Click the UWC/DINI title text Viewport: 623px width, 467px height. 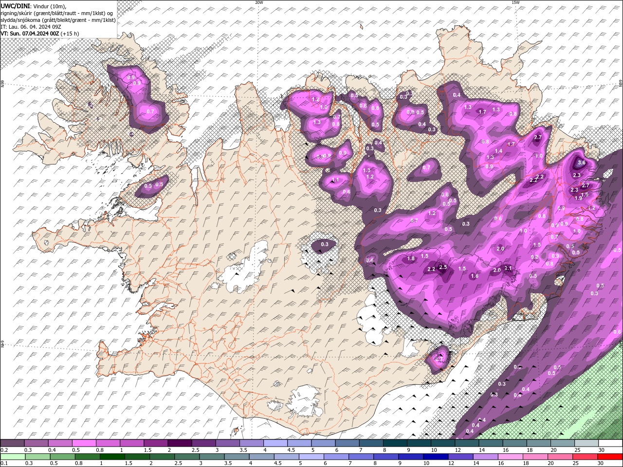click(16, 6)
